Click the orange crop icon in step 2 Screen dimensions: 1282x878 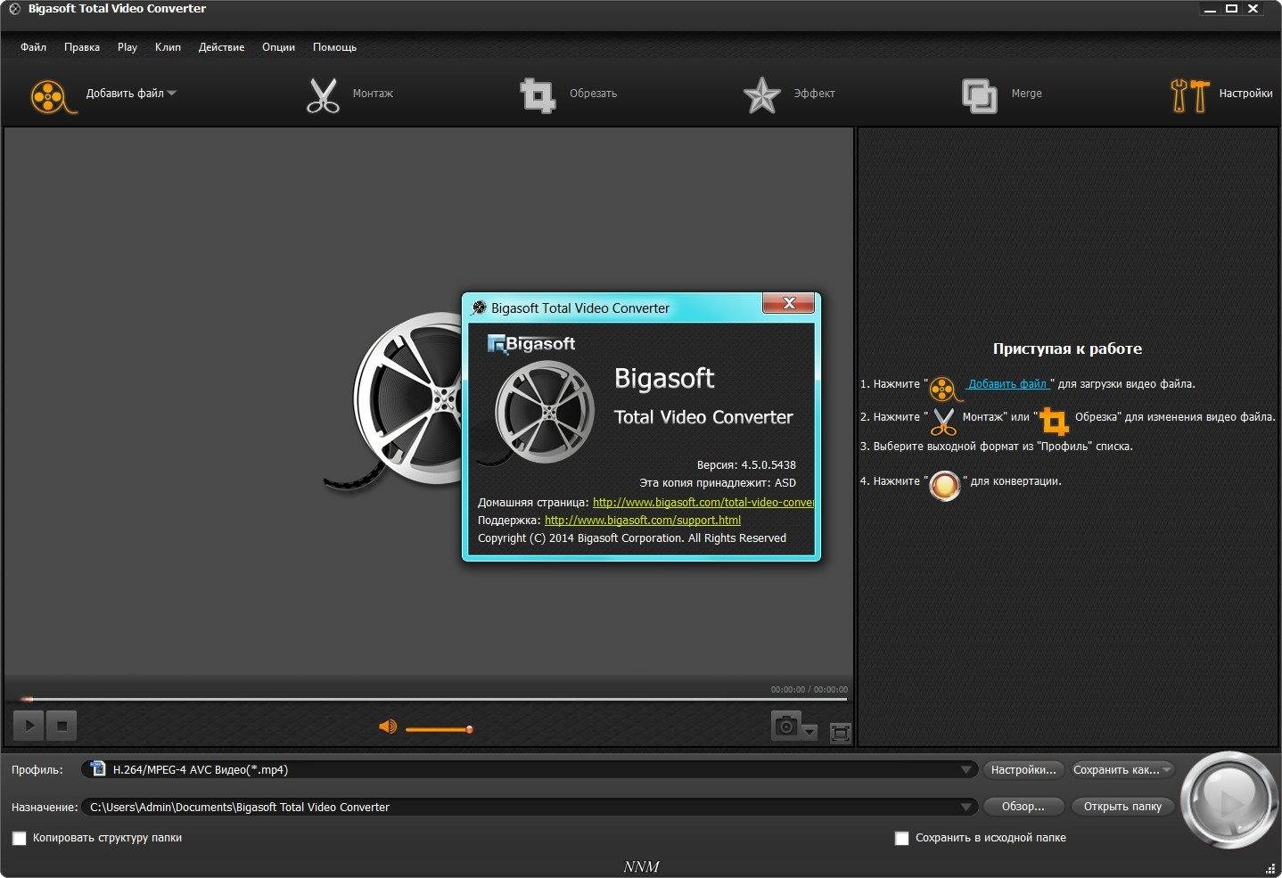click(1054, 421)
